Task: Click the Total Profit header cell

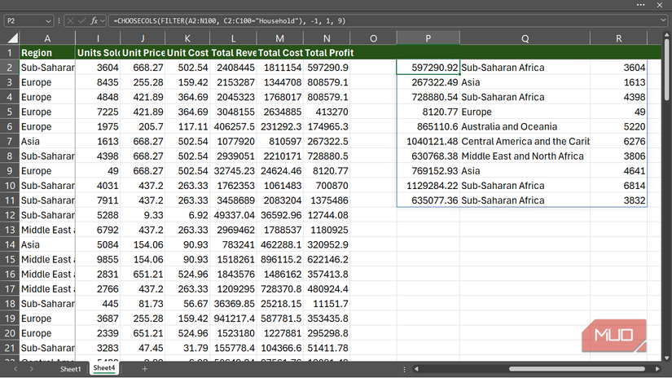Action: tap(327, 53)
